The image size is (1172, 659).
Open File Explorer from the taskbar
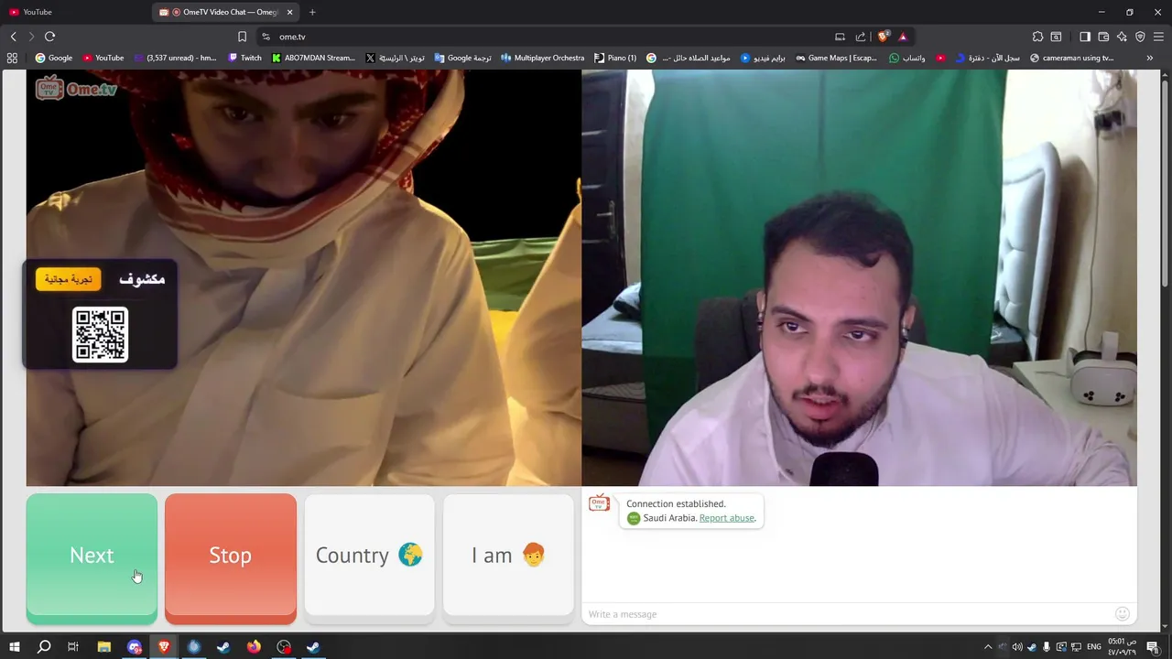point(104,647)
